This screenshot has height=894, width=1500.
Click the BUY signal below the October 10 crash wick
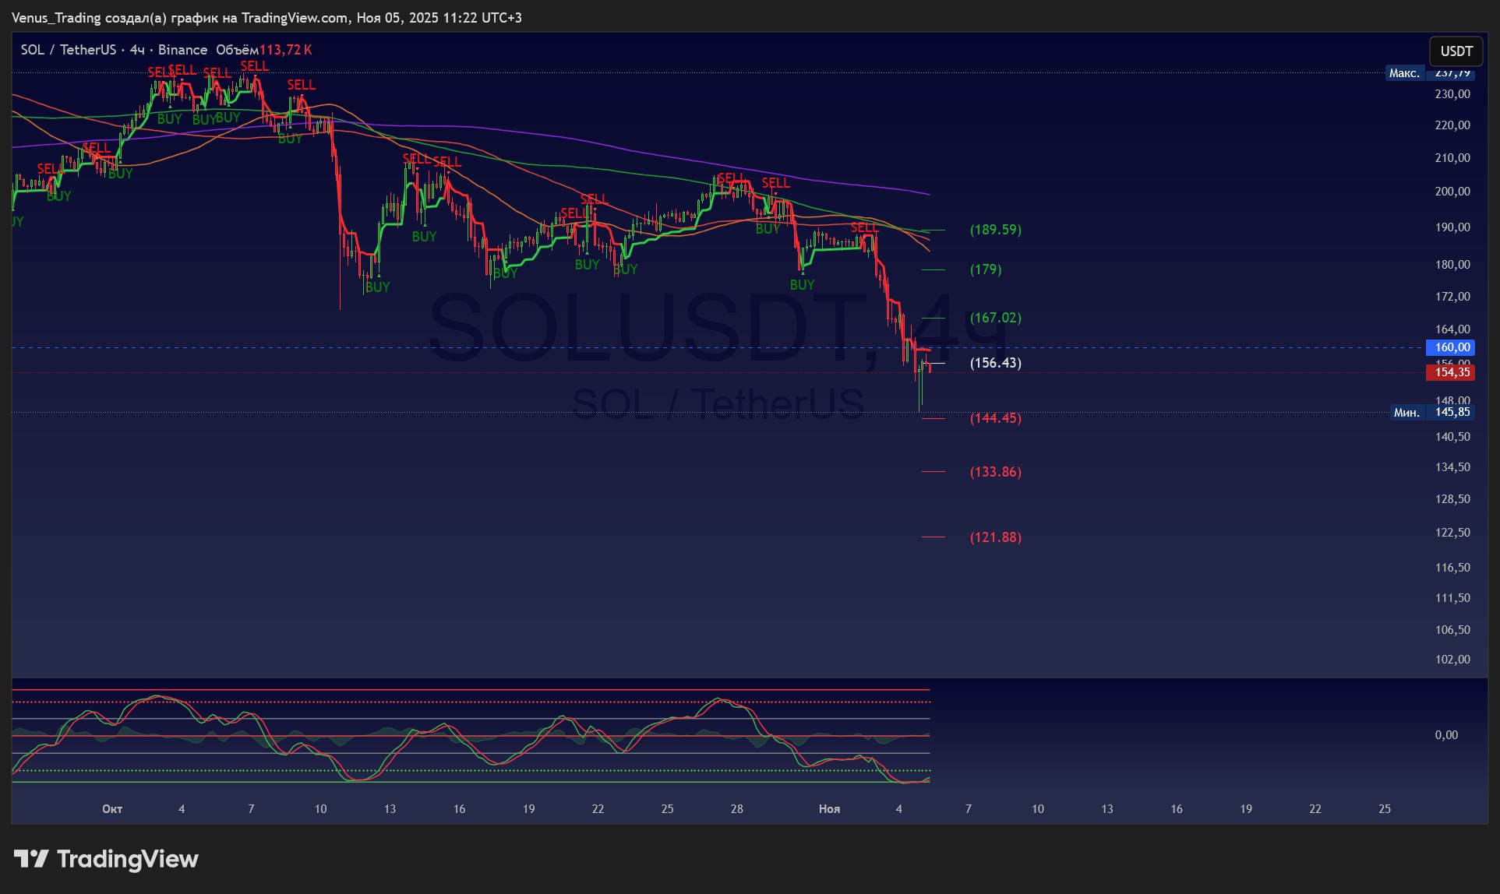coord(377,287)
